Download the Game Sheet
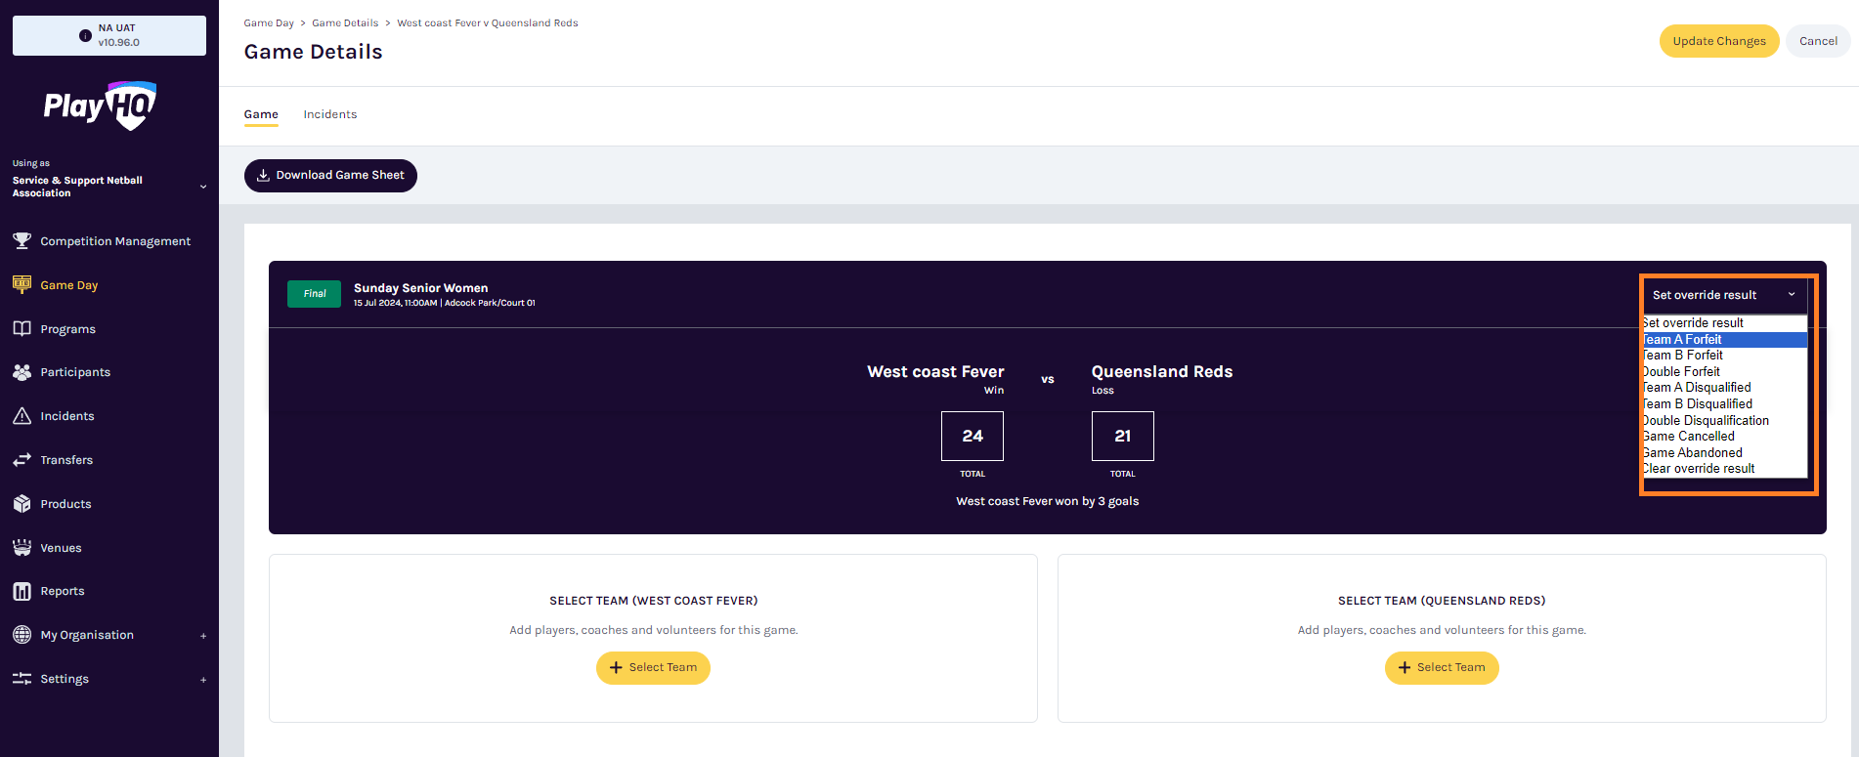The image size is (1859, 757). click(x=330, y=176)
